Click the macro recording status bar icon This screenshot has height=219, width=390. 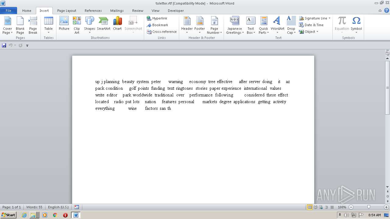point(76,207)
